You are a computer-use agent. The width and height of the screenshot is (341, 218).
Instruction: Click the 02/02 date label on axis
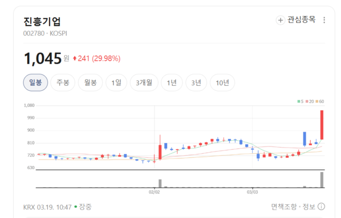pyautogui.click(x=154, y=192)
